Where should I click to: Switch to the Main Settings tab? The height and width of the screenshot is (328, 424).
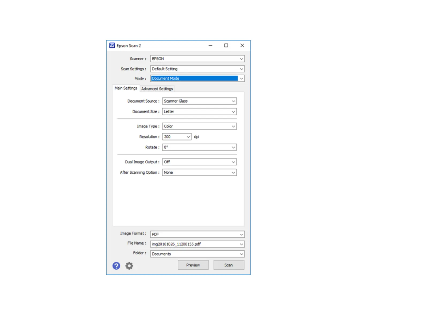[126, 88]
